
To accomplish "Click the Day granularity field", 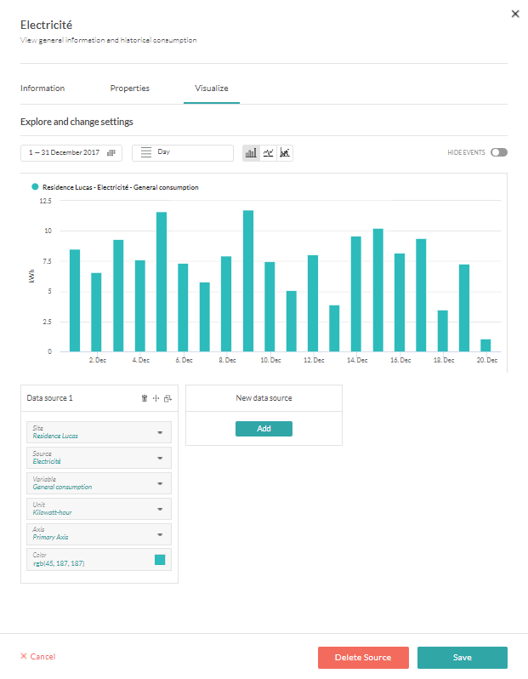I will (x=183, y=153).
